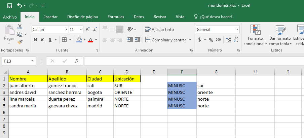Image resolution: width=304 pixels, height=138 pixels.
Task: Click Combinar y centrar button
Action: pyautogui.click(x=166, y=40)
